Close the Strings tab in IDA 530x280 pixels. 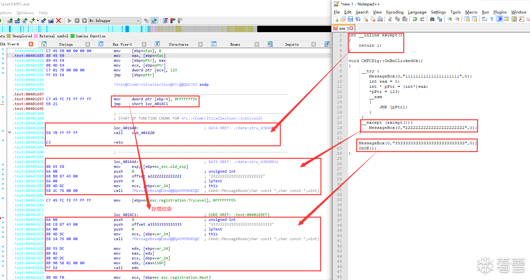pyautogui.click(x=88, y=44)
